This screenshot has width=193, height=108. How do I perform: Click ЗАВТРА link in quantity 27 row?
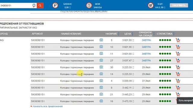[146, 61]
